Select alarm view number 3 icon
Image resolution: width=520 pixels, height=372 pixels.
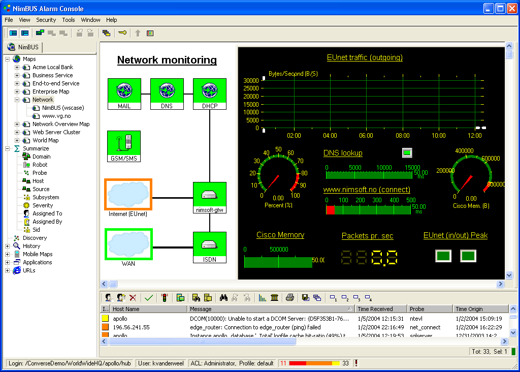coord(356,298)
